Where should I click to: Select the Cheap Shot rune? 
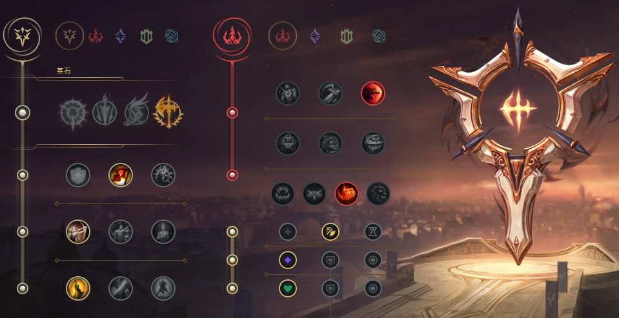(x=288, y=93)
